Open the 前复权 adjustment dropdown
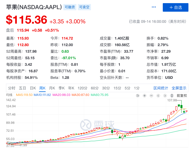This screenshot has height=148, width=191. [182, 96]
